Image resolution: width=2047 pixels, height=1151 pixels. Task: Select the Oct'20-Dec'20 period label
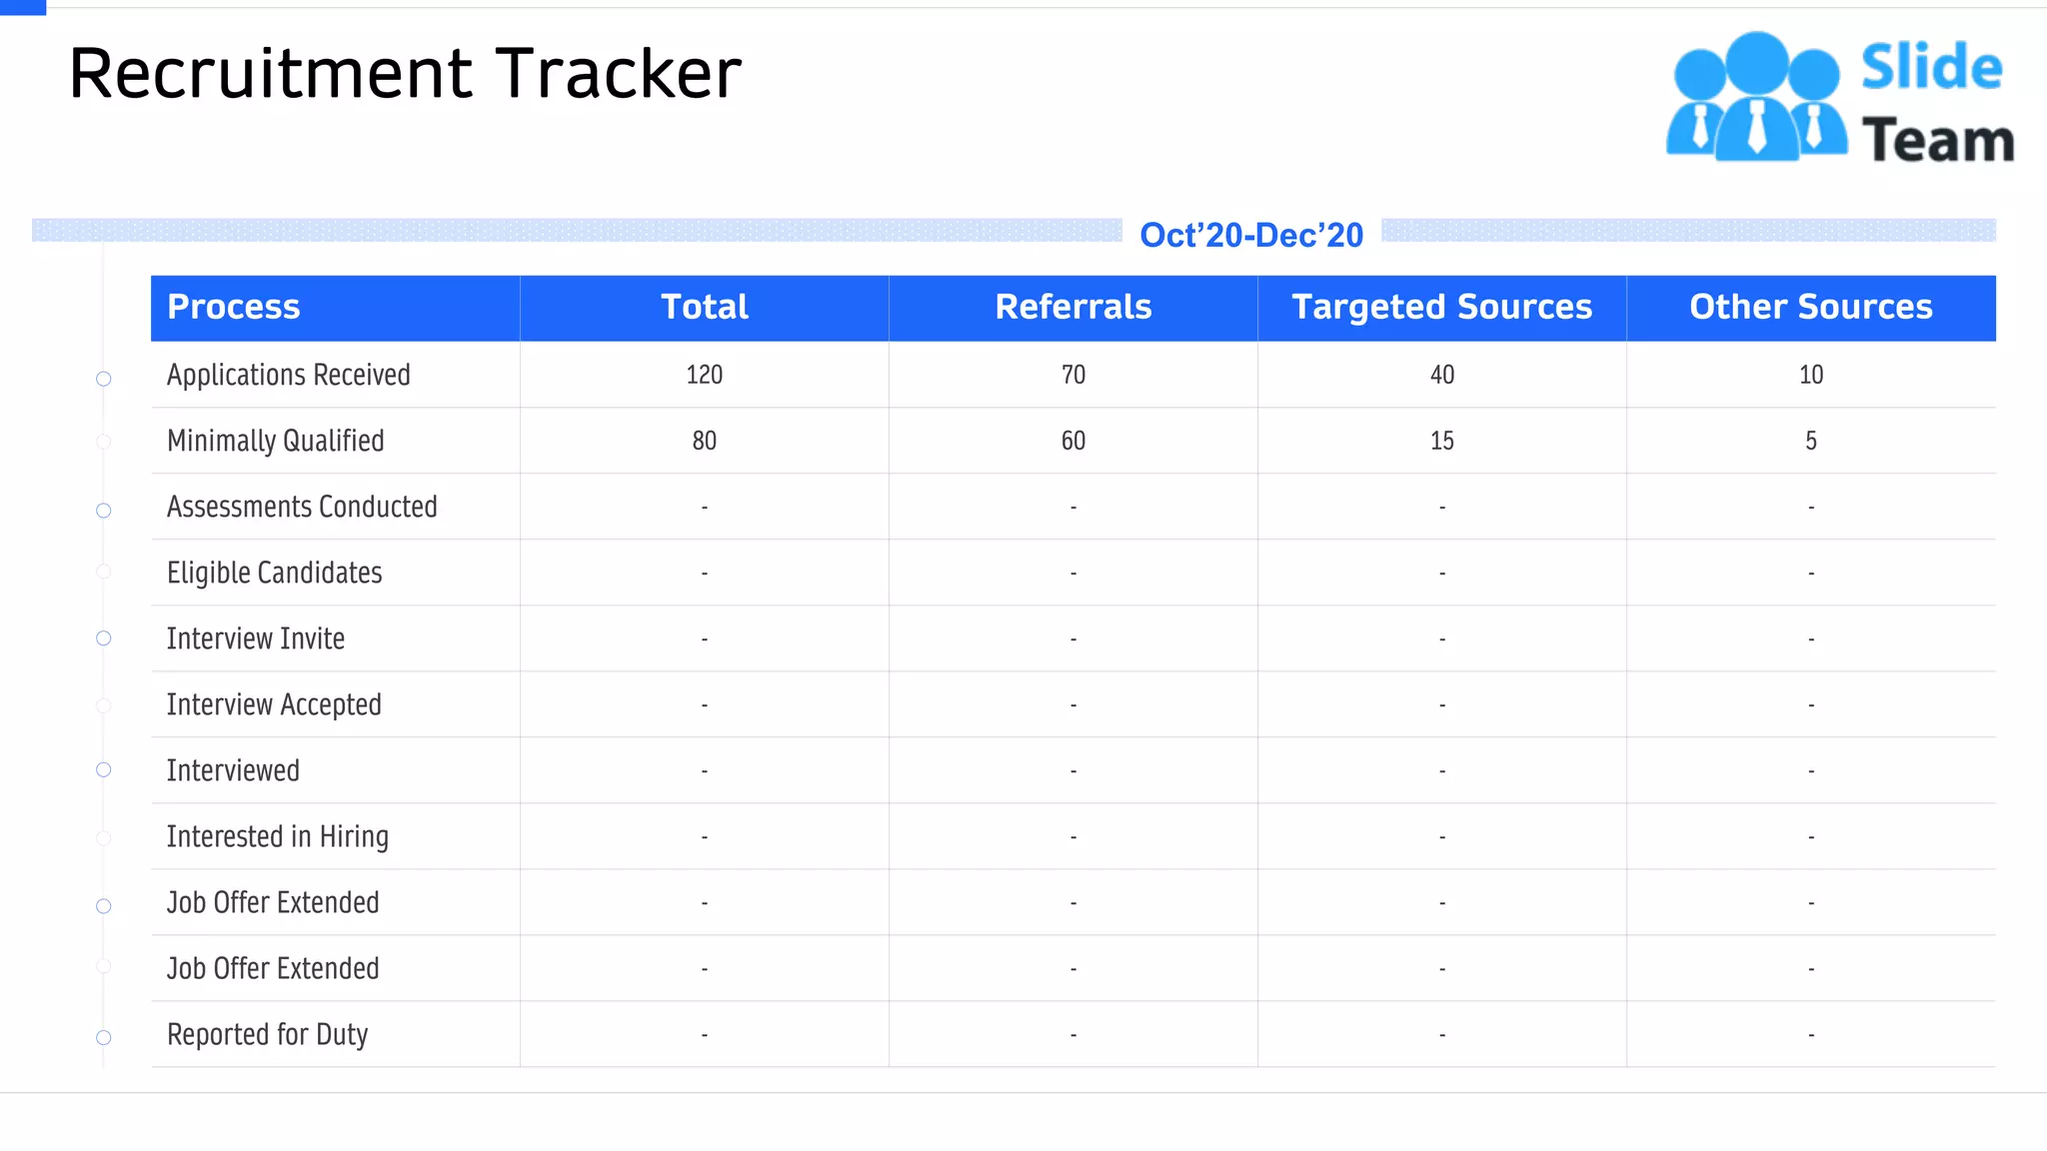1251,235
